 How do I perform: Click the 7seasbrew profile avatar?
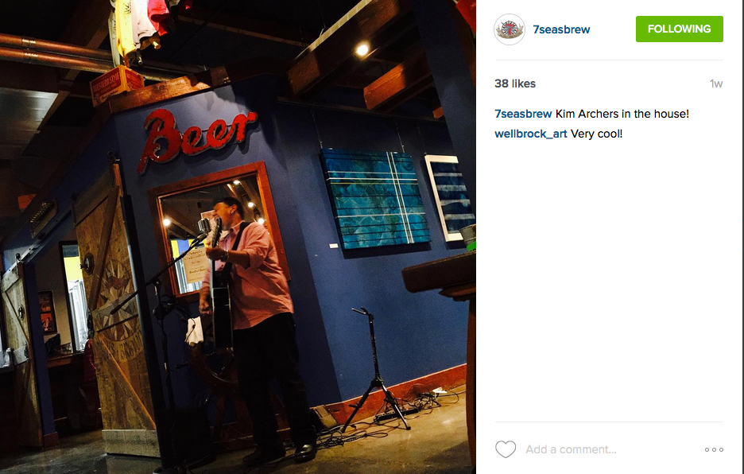pyautogui.click(x=510, y=29)
